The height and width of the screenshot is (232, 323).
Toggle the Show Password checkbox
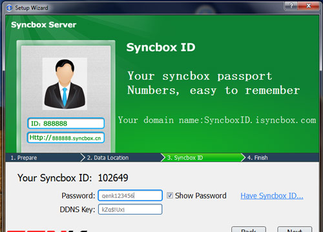coord(170,195)
